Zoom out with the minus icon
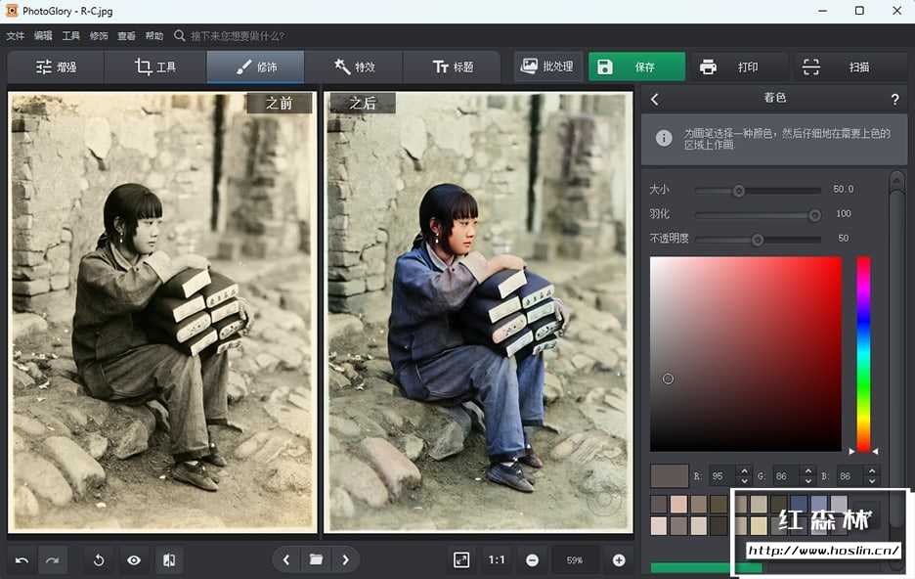 click(532, 560)
